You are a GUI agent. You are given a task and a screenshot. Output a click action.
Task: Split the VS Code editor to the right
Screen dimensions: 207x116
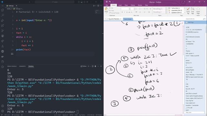coord(98,6)
